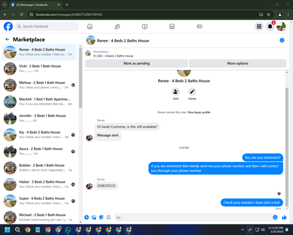
Task: Select Hailee - 3 Beds 2 Baths House chat
Action: click(39, 184)
